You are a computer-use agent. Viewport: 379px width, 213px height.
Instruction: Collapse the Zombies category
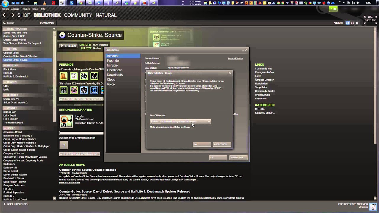point(5,108)
